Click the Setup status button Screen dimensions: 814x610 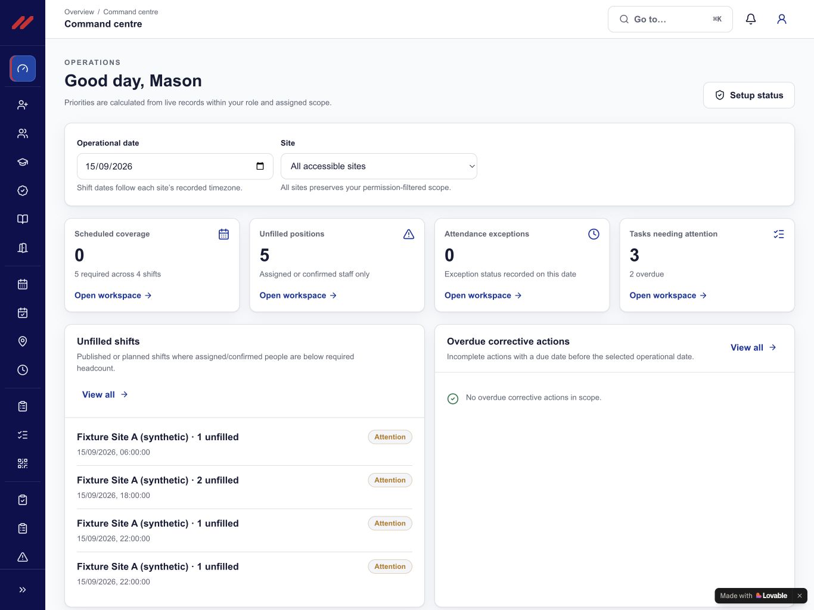[x=749, y=95]
